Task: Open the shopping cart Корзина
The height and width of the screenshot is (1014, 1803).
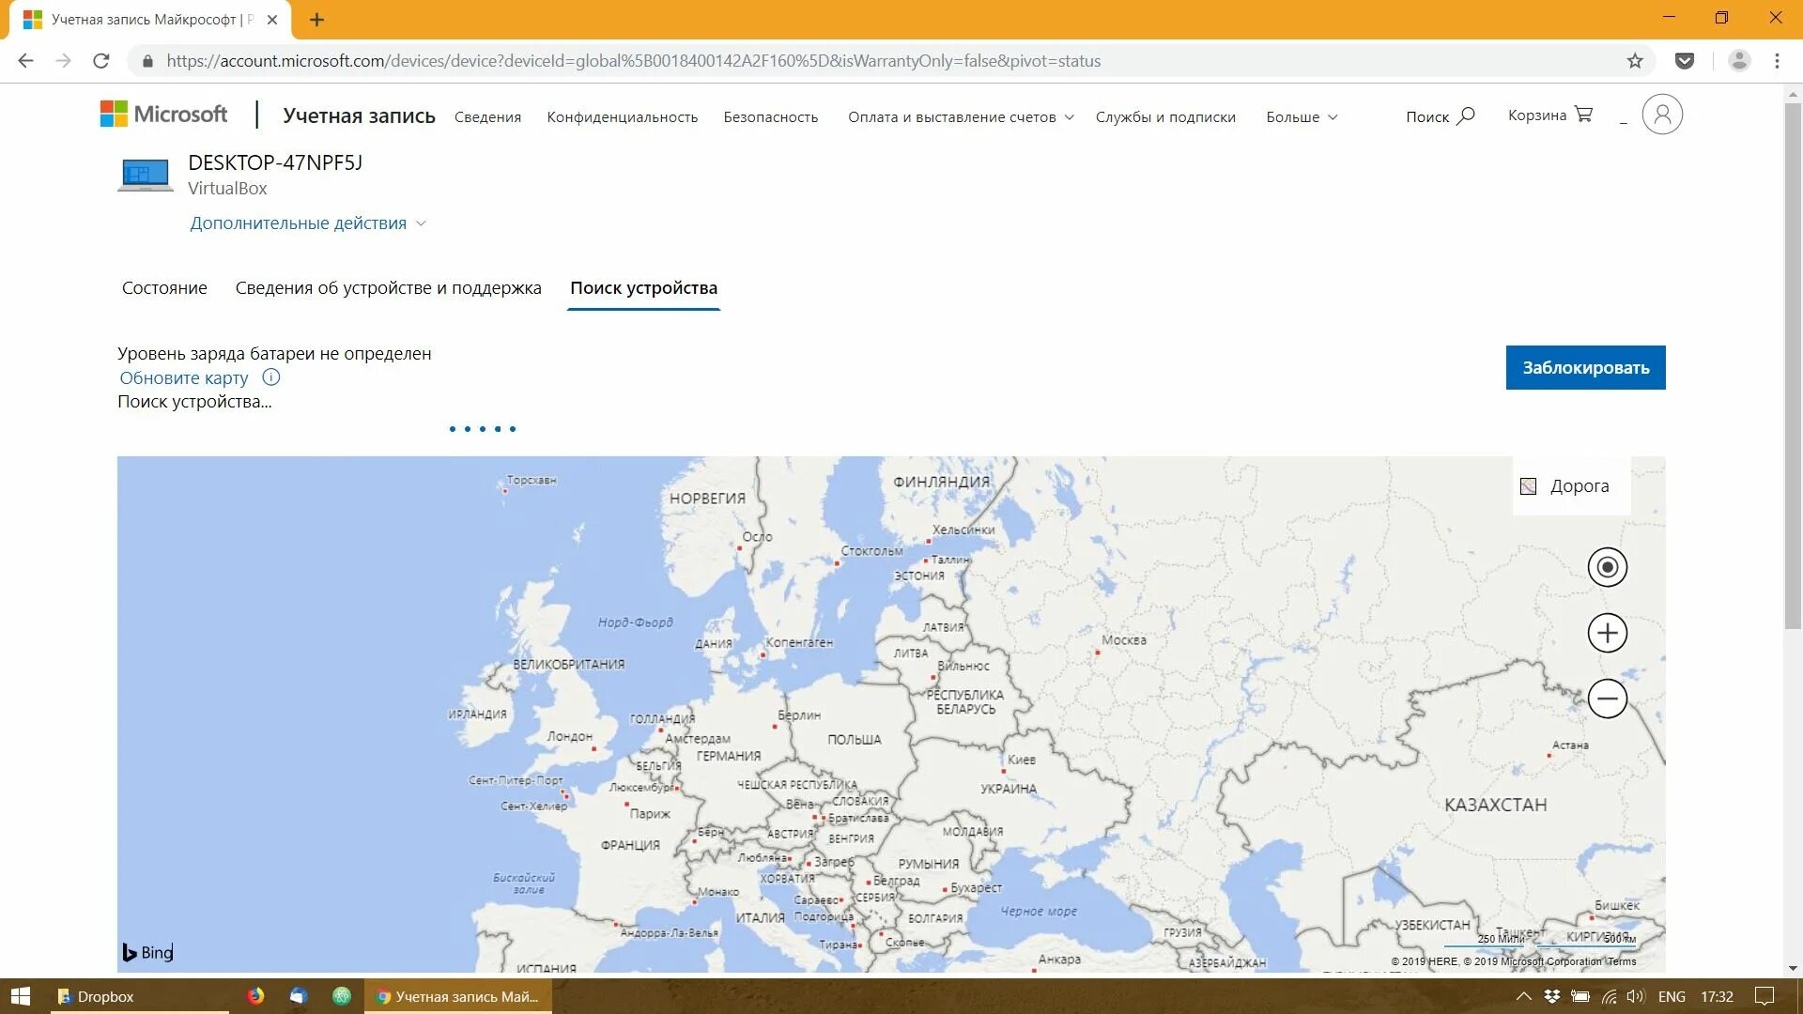Action: tap(1550, 115)
